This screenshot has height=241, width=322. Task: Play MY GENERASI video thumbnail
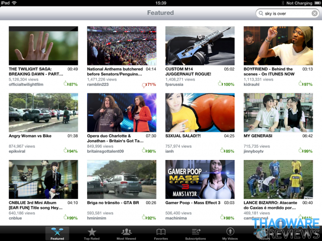tap(278, 113)
